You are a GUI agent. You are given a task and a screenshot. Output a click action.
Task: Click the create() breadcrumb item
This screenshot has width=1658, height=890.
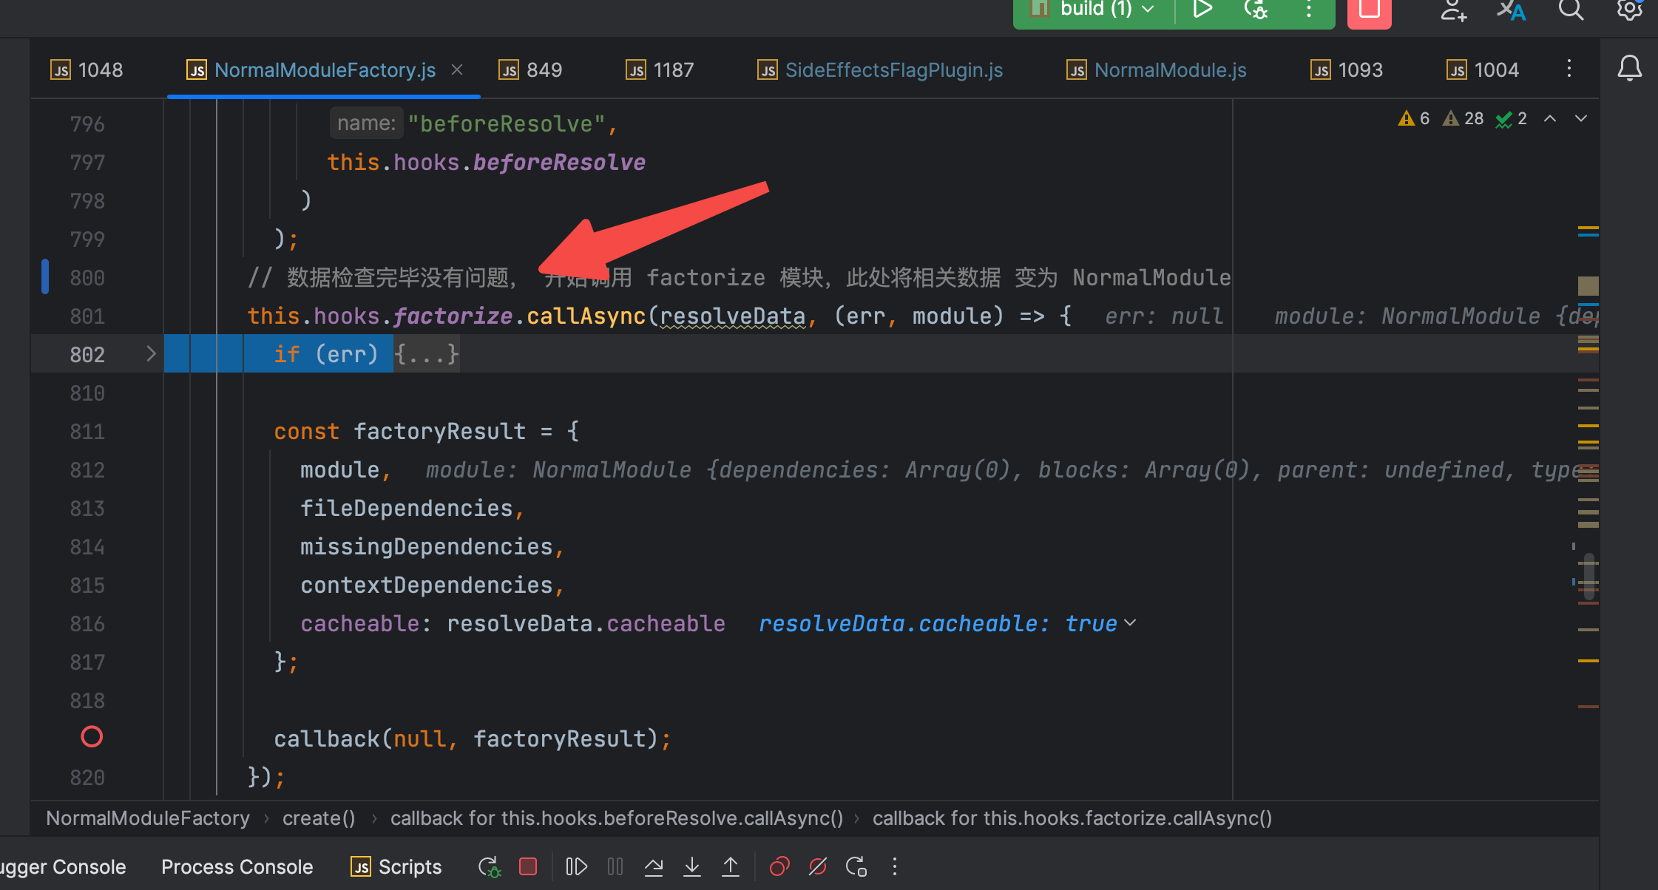click(x=319, y=818)
